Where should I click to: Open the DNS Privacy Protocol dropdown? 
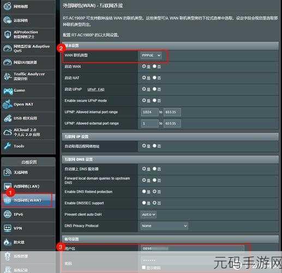click(x=164, y=225)
